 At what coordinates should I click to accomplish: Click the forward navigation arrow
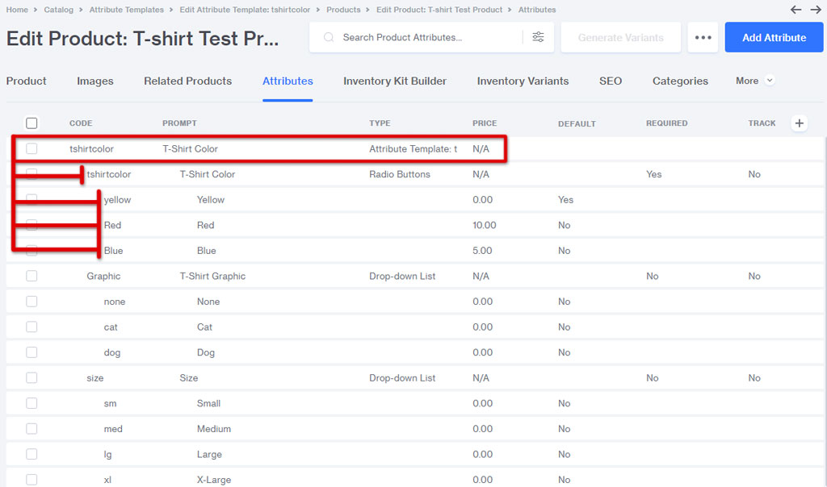(817, 10)
